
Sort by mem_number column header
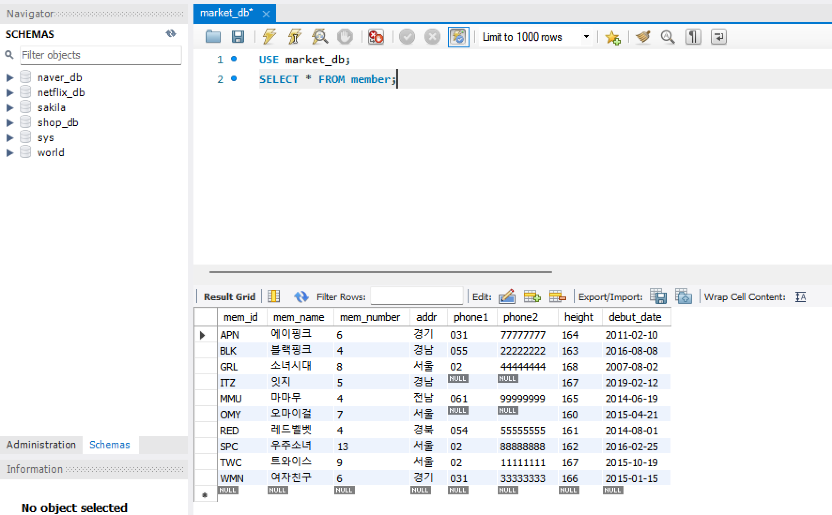click(x=371, y=317)
